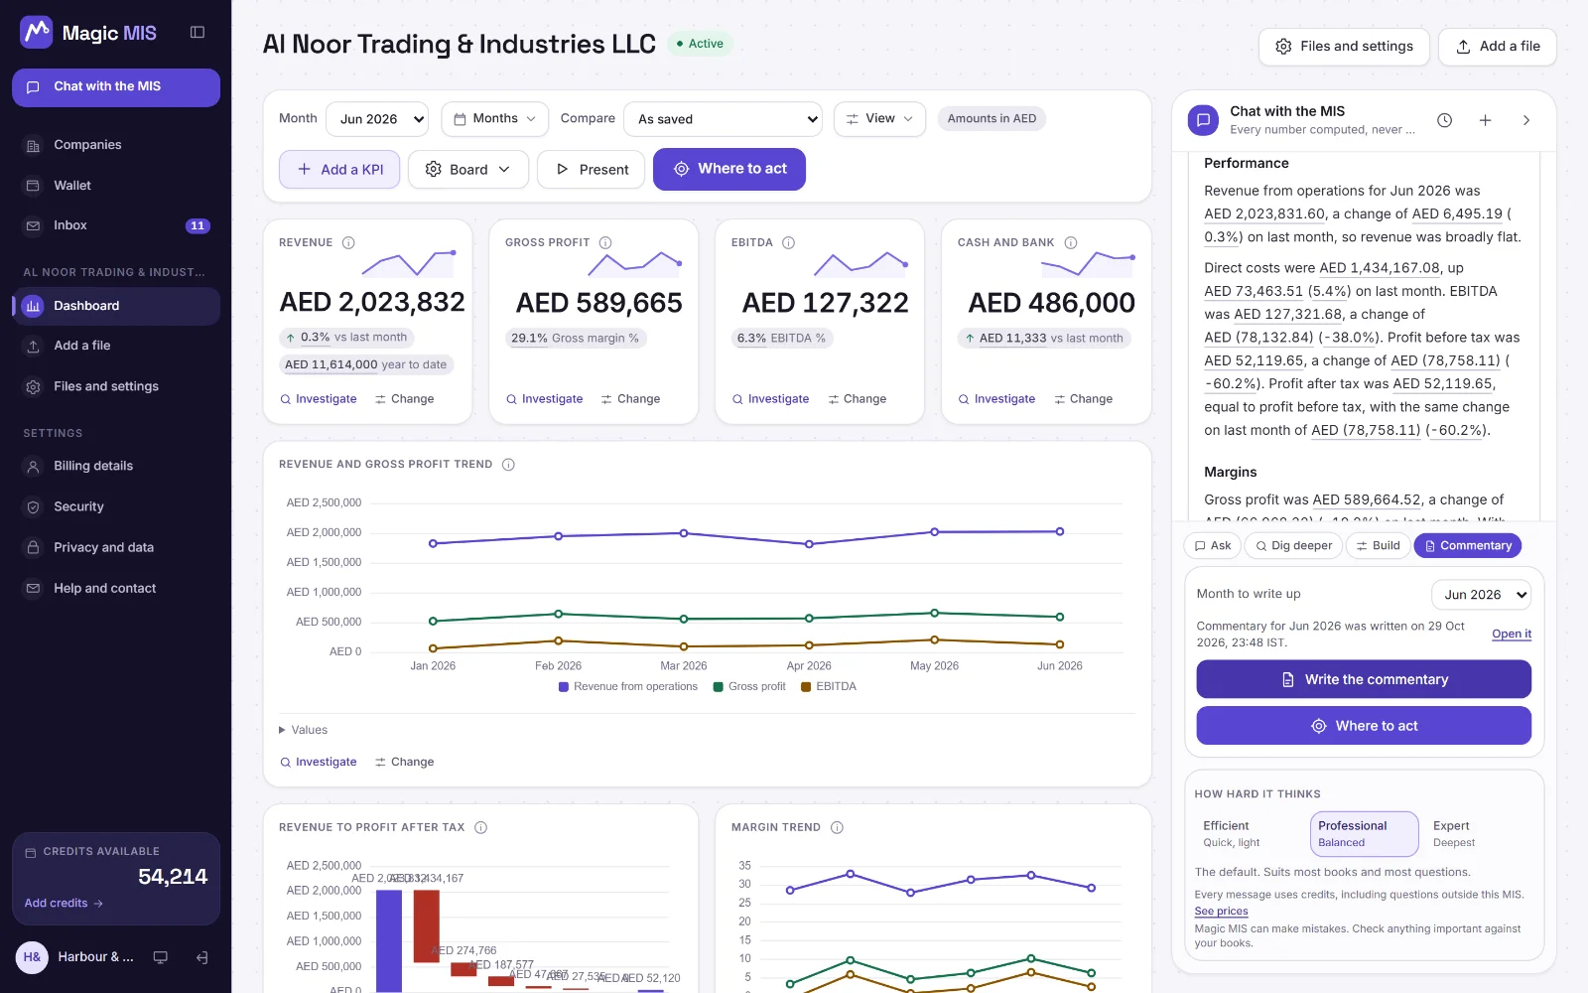1588x993 pixels.
Task: Click the Add a KPI button
Action: pos(339,170)
